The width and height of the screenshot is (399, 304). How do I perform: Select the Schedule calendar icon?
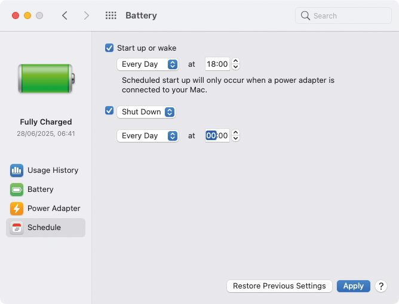tap(17, 228)
